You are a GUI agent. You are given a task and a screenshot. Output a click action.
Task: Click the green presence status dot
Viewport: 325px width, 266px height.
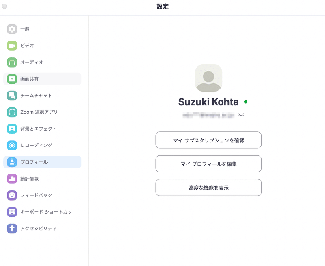pos(246,102)
